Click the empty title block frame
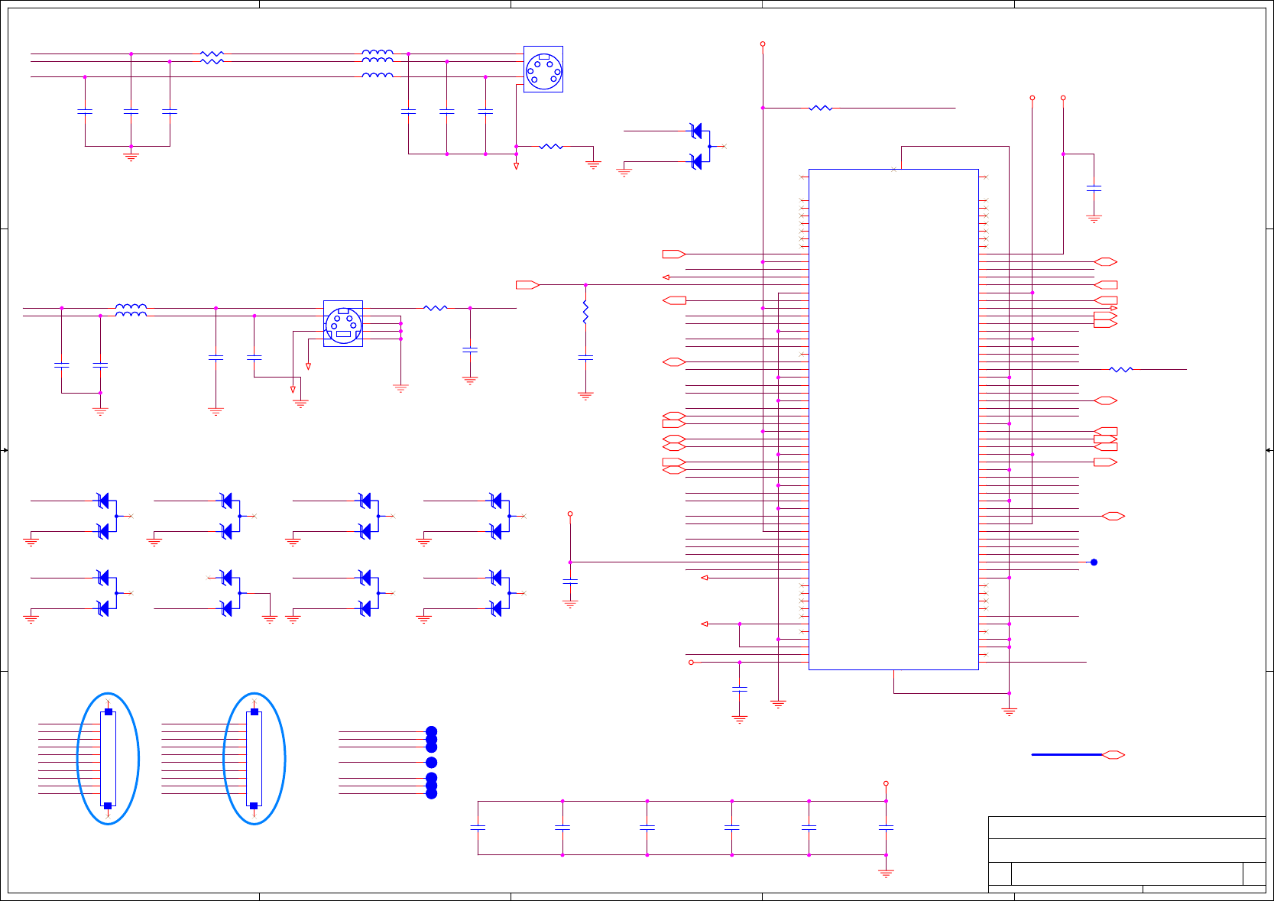 (x=1127, y=854)
